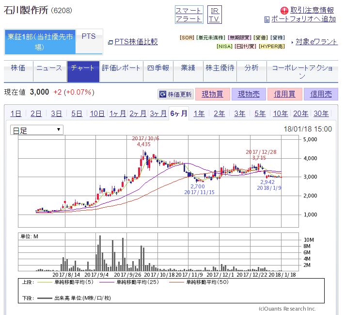The height and width of the screenshot is (315, 345).
Task: Switch to the 四季報 tab
Action: pos(157,68)
